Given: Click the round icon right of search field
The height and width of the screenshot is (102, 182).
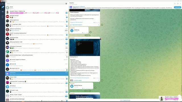Looking at the screenshot, I should (x=66, y=4).
